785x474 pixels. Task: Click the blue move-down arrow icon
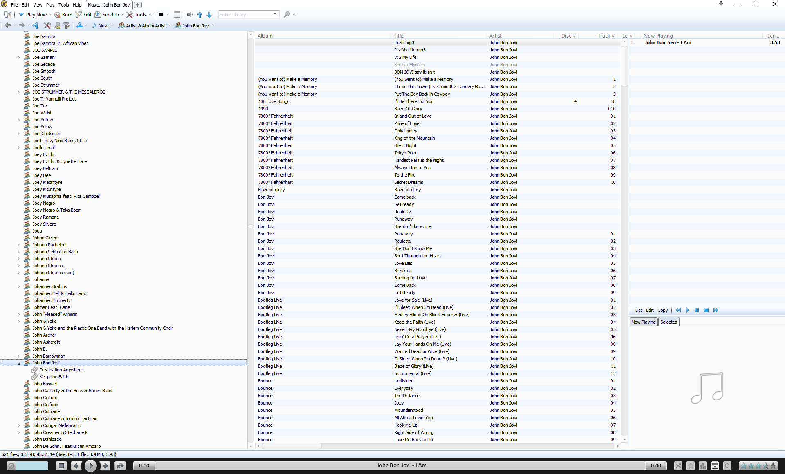(x=209, y=15)
